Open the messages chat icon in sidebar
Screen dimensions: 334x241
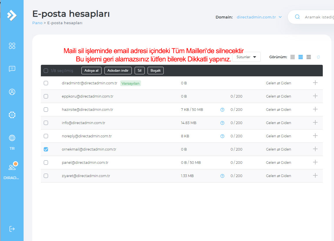12,69
